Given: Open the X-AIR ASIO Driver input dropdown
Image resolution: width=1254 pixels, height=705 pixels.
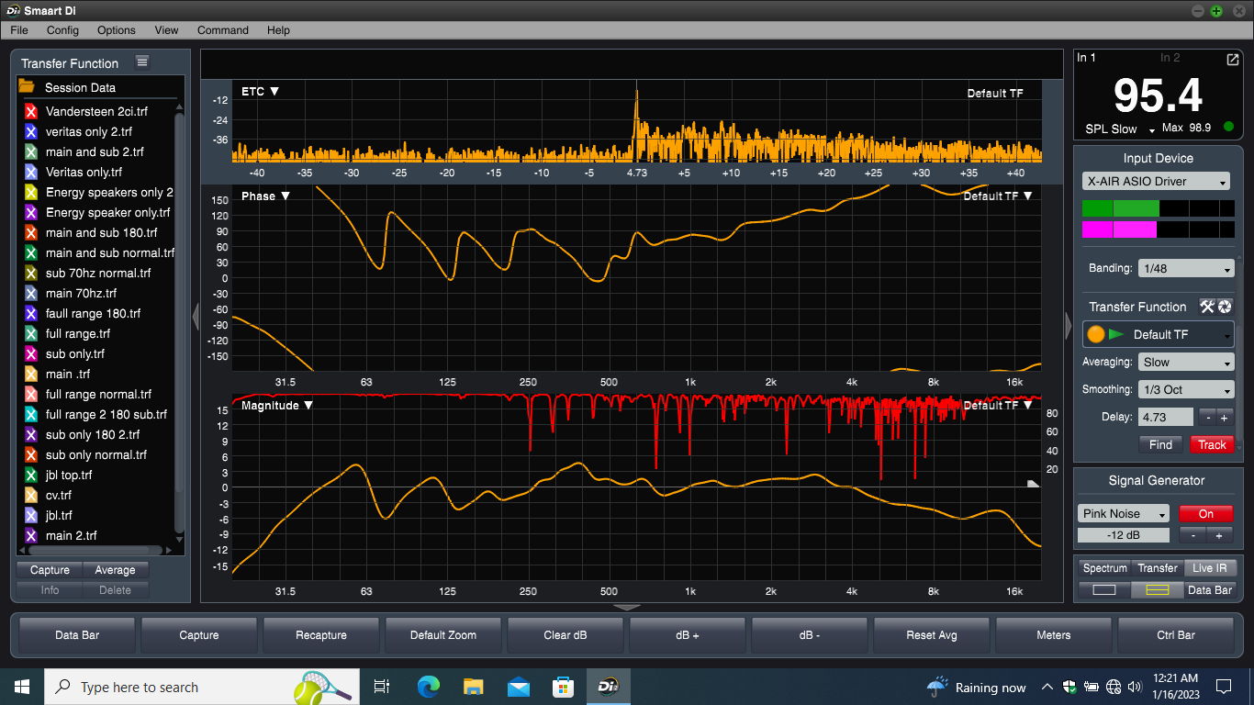Looking at the screenshot, I should tap(1156, 182).
